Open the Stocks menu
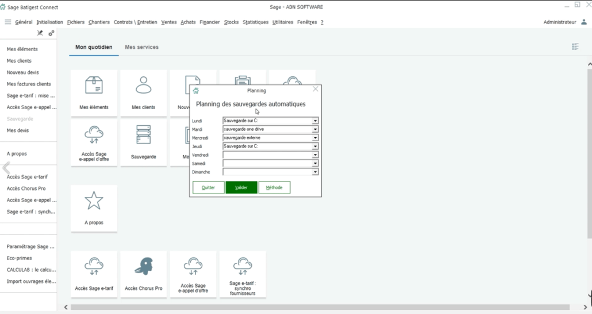The image size is (592, 314). coord(232,22)
